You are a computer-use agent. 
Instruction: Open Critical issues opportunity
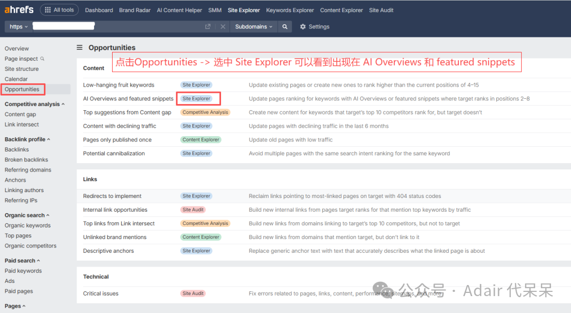coord(101,293)
